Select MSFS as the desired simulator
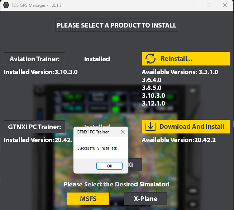Image resolution: width=234 pixels, height=210 pixels. (x=88, y=199)
